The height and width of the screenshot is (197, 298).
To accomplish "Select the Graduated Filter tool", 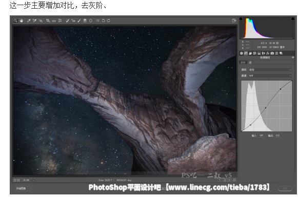I will (85, 21).
